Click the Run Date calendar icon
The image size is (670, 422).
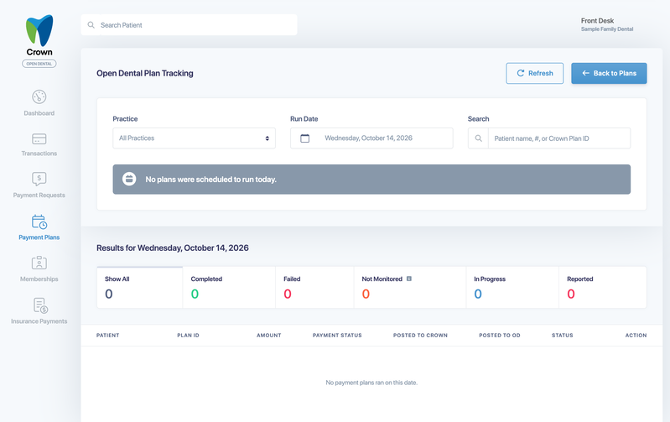[x=304, y=138]
